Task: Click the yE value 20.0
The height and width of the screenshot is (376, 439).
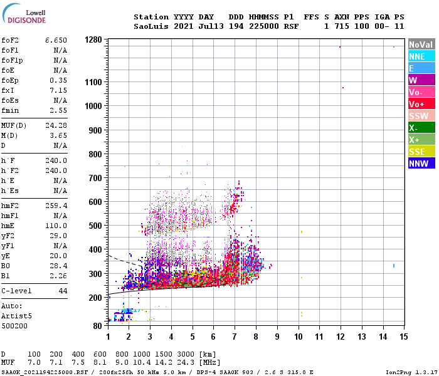Action: click(x=58, y=256)
